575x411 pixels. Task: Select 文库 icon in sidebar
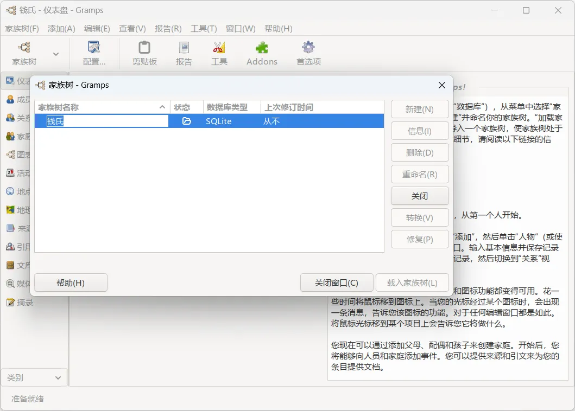click(x=10, y=265)
